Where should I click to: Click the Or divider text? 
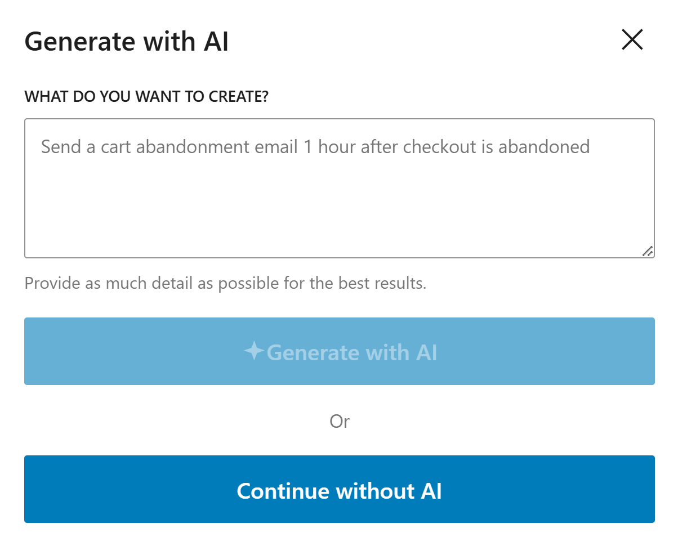(x=340, y=421)
